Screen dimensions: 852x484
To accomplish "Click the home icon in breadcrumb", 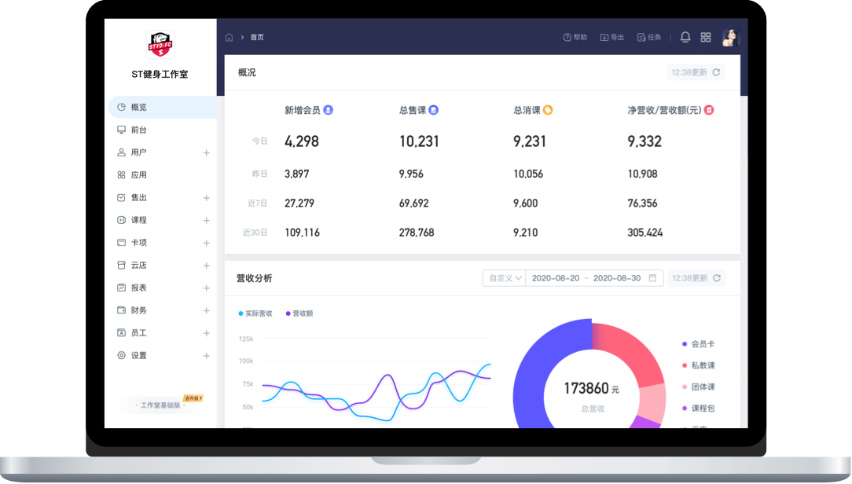I will point(230,37).
